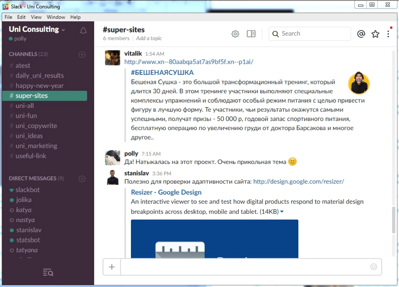Open the Help menu
Image resolution: width=399 pixels, height=287 pixels.
pyautogui.click(x=75, y=17)
